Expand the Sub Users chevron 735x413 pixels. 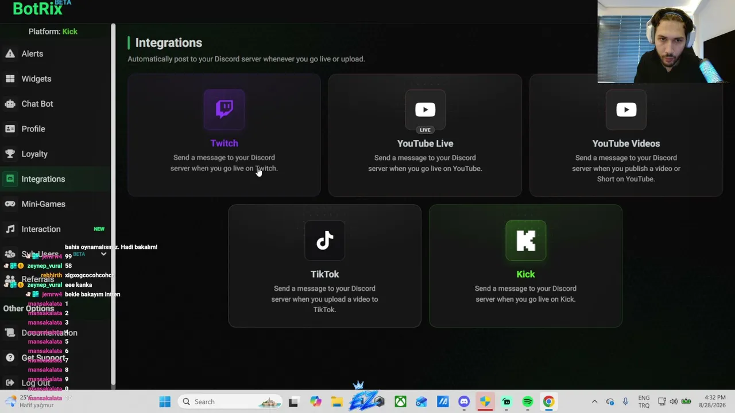pos(103,254)
